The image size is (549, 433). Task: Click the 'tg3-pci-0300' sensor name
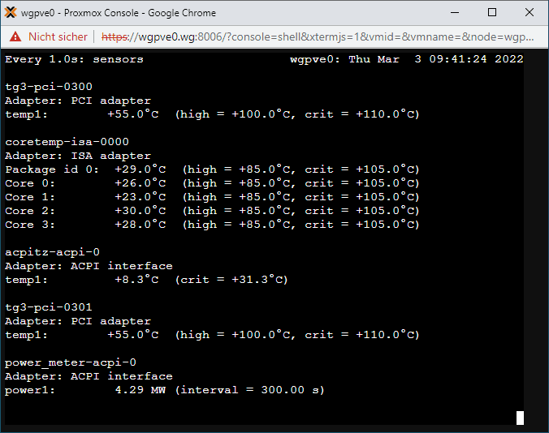coord(49,87)
